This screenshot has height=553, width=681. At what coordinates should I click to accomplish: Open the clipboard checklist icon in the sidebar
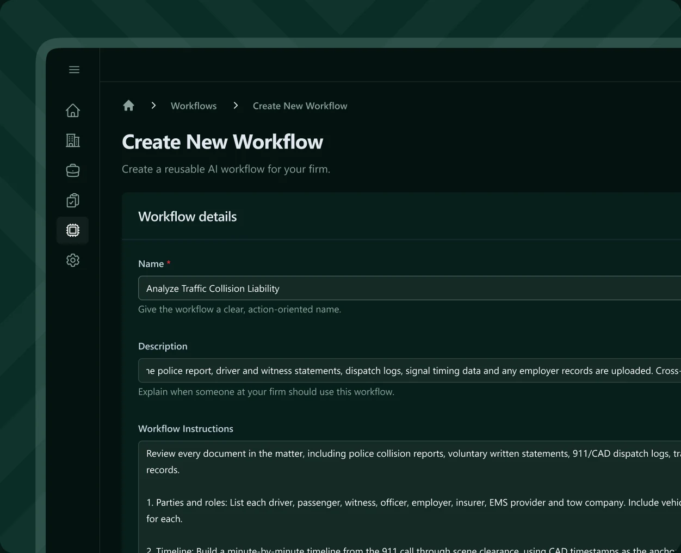click(x=73, y=200)
